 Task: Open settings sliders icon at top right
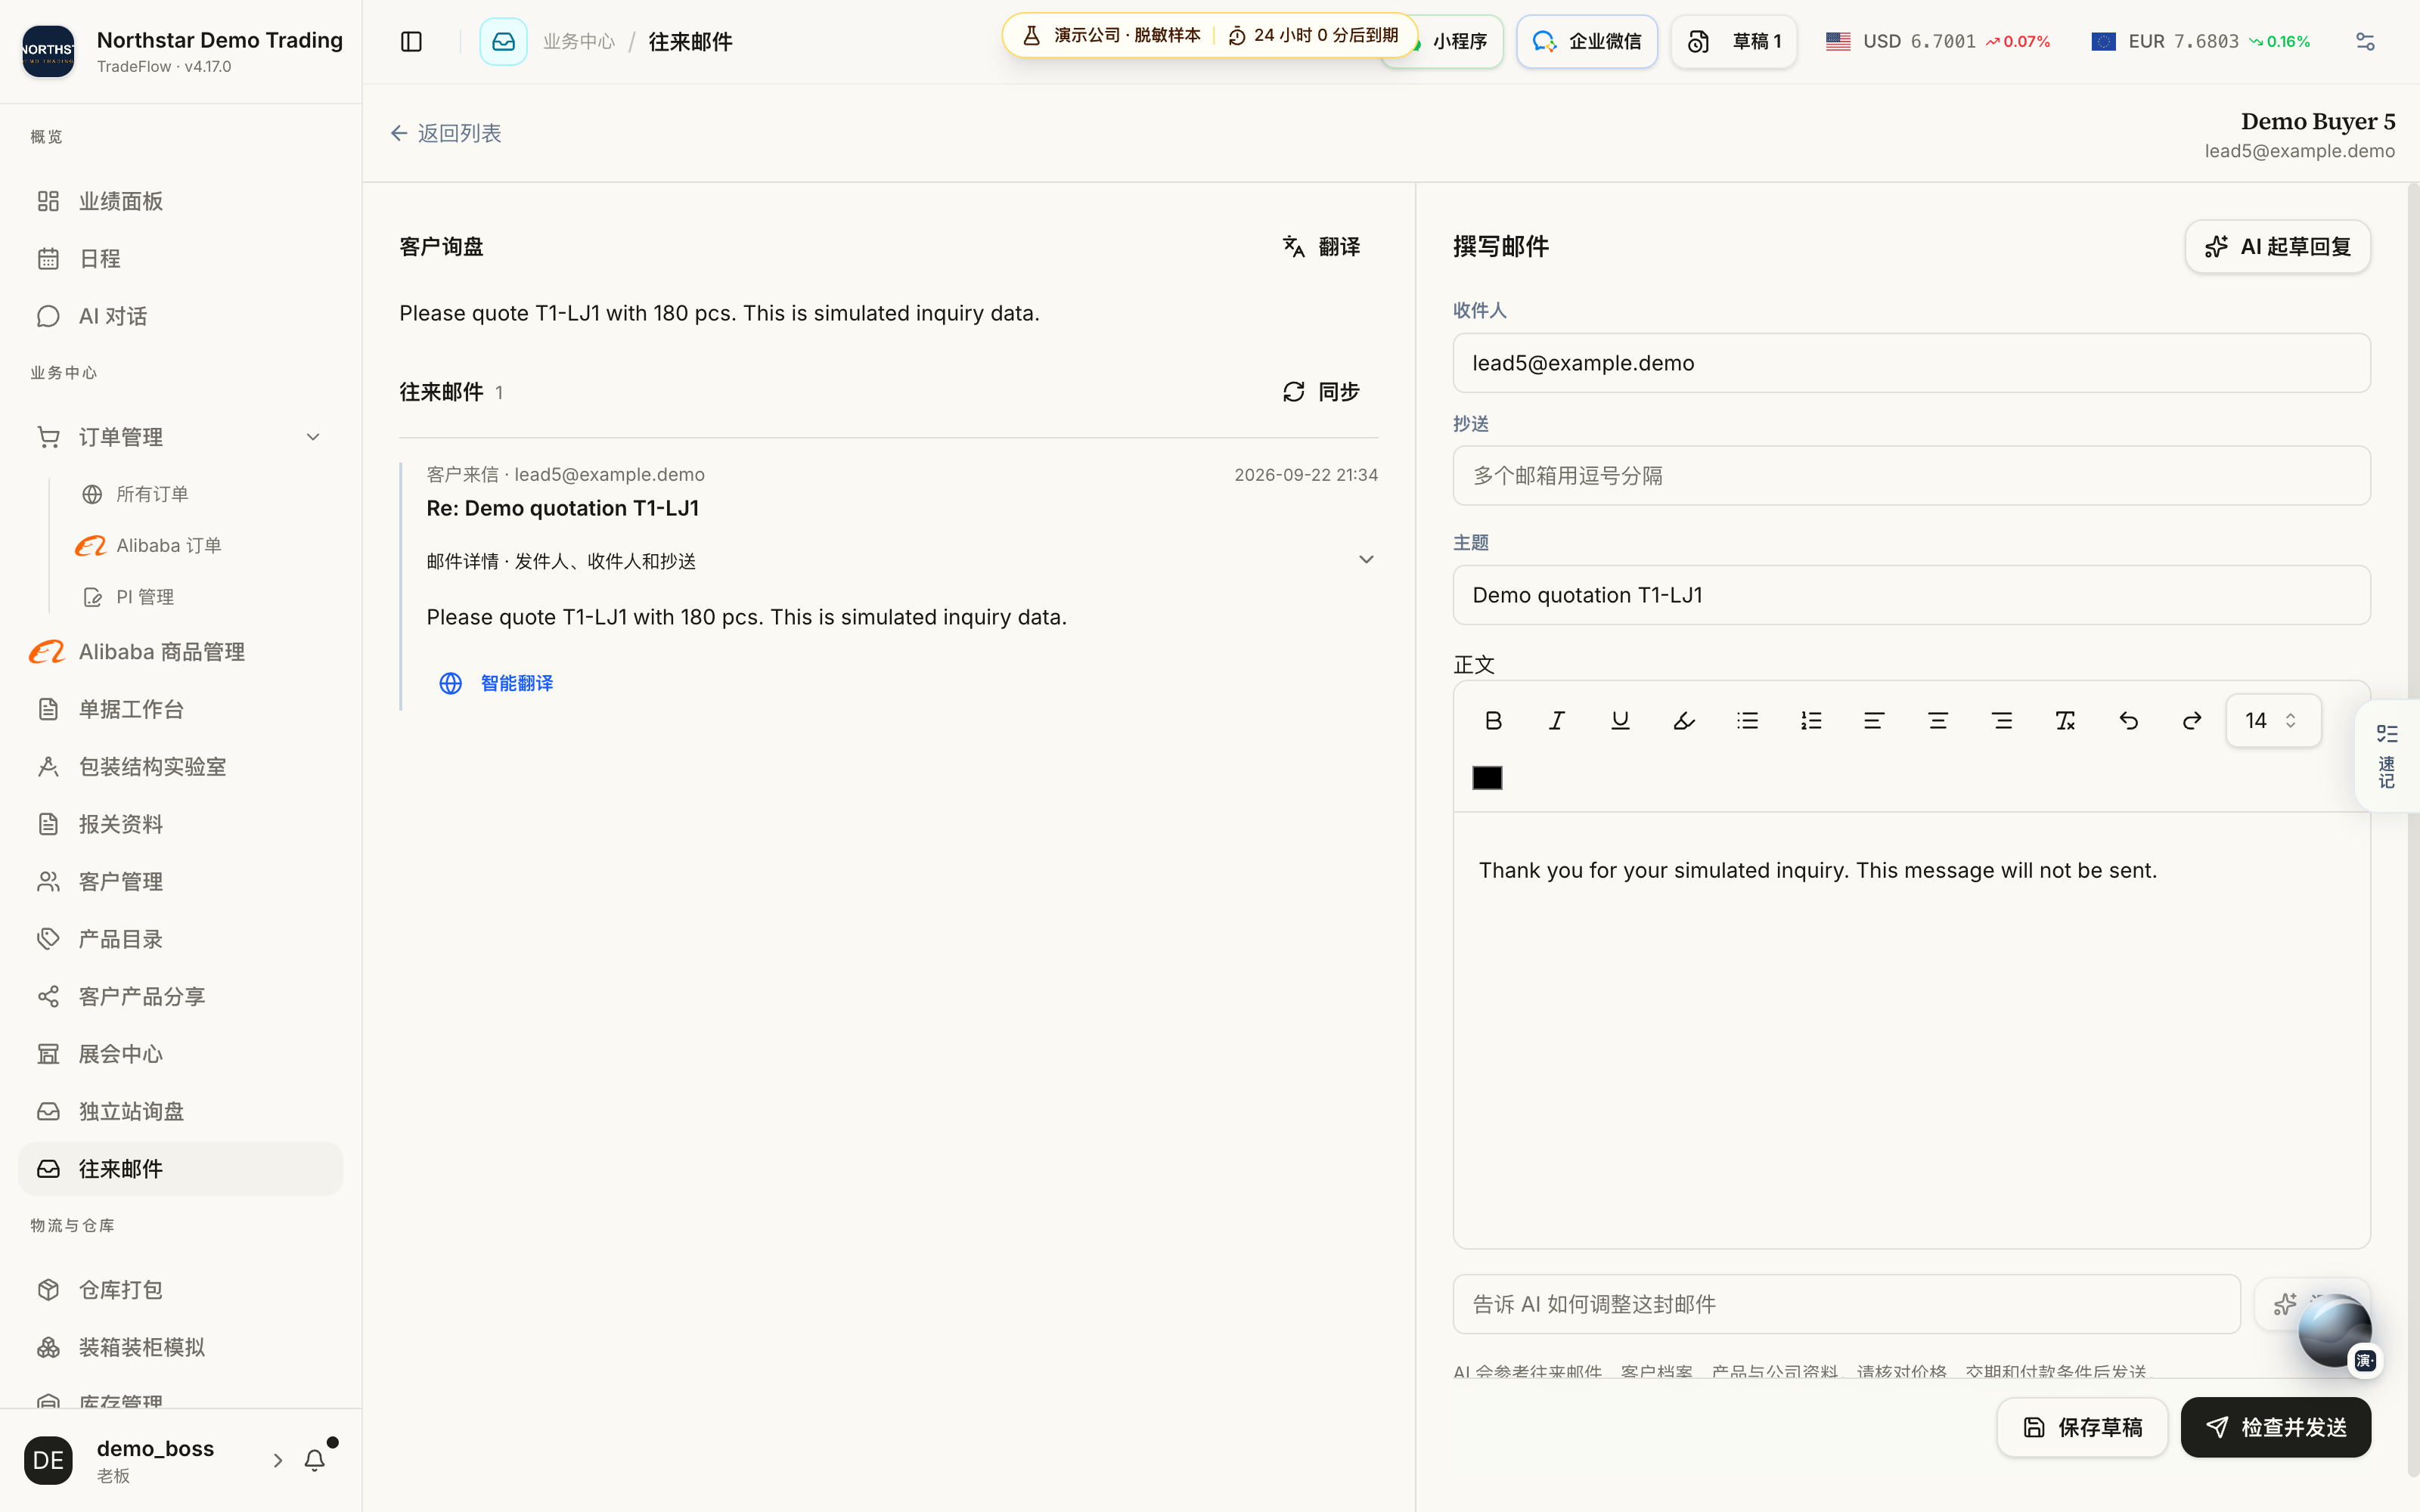tap(2365, 41)
